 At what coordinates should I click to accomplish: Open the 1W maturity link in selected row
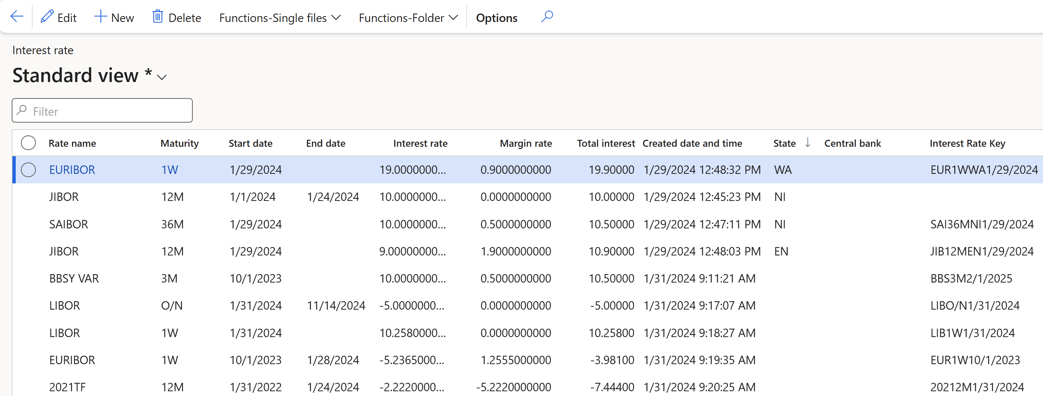pyautogui.click(x=170, y=170)
